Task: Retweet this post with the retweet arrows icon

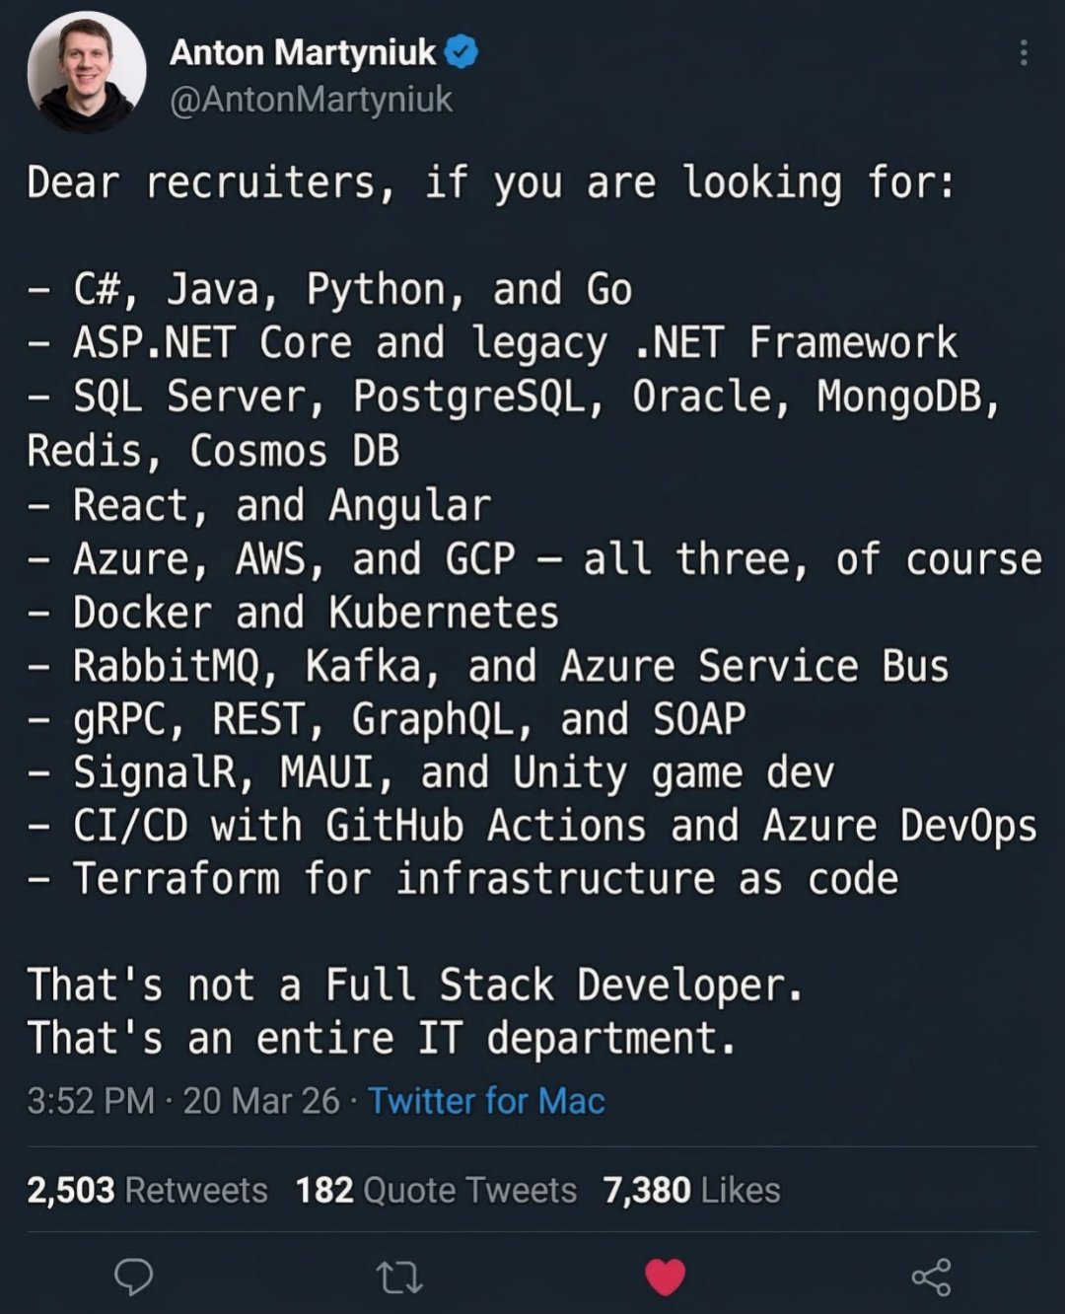Action: click(399, 1278)
